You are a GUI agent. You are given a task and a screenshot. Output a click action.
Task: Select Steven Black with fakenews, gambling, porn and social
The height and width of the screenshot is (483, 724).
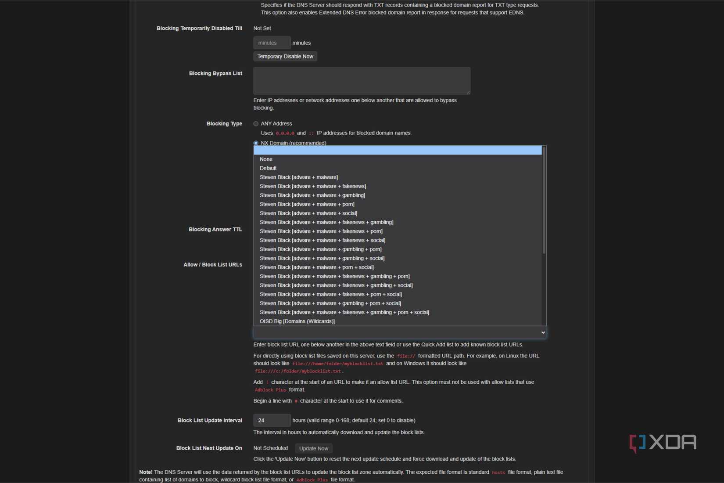398,312
